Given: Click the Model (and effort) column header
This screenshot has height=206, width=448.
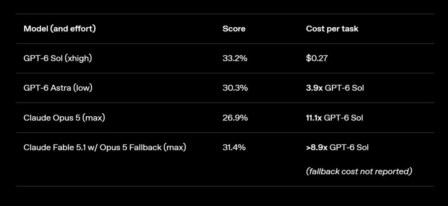Looking at the screenshot, I should (x=60, y=29).
